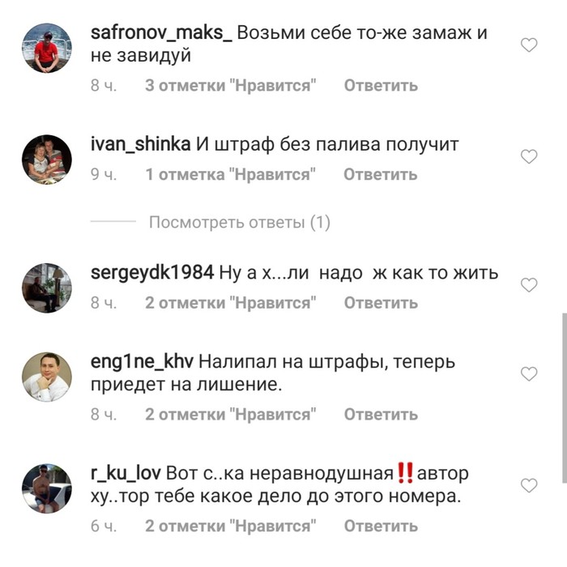View 1 like on ivan_shinka comment
The image size is (567, 567).
230,175
